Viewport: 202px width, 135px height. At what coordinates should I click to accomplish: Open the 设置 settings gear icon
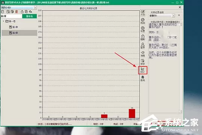(x=143, y=29)
